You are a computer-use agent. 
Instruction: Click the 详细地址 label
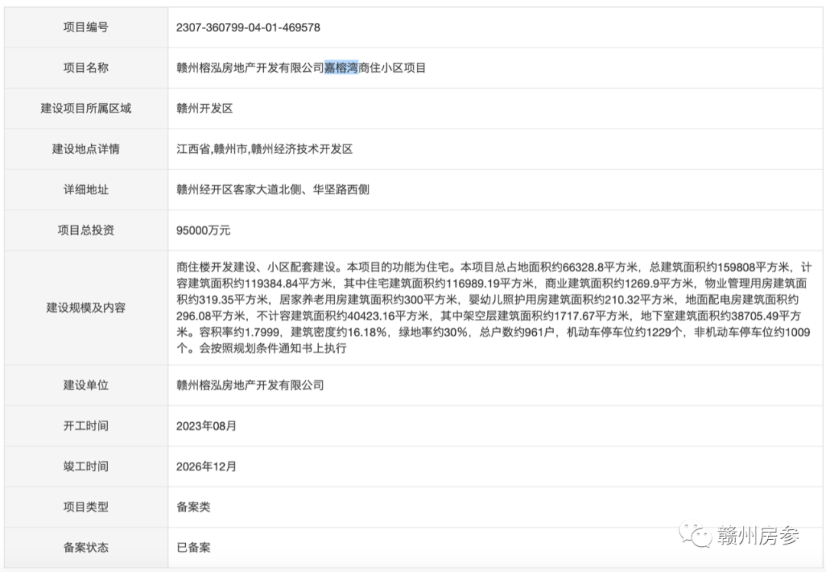point(86,190)
